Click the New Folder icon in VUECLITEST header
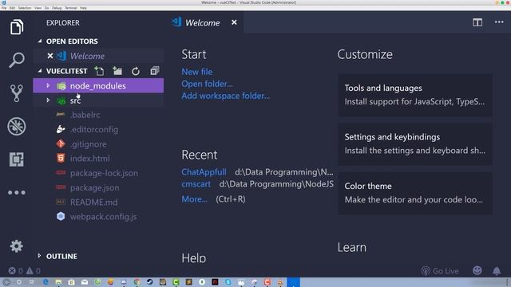 coord(117,71)
